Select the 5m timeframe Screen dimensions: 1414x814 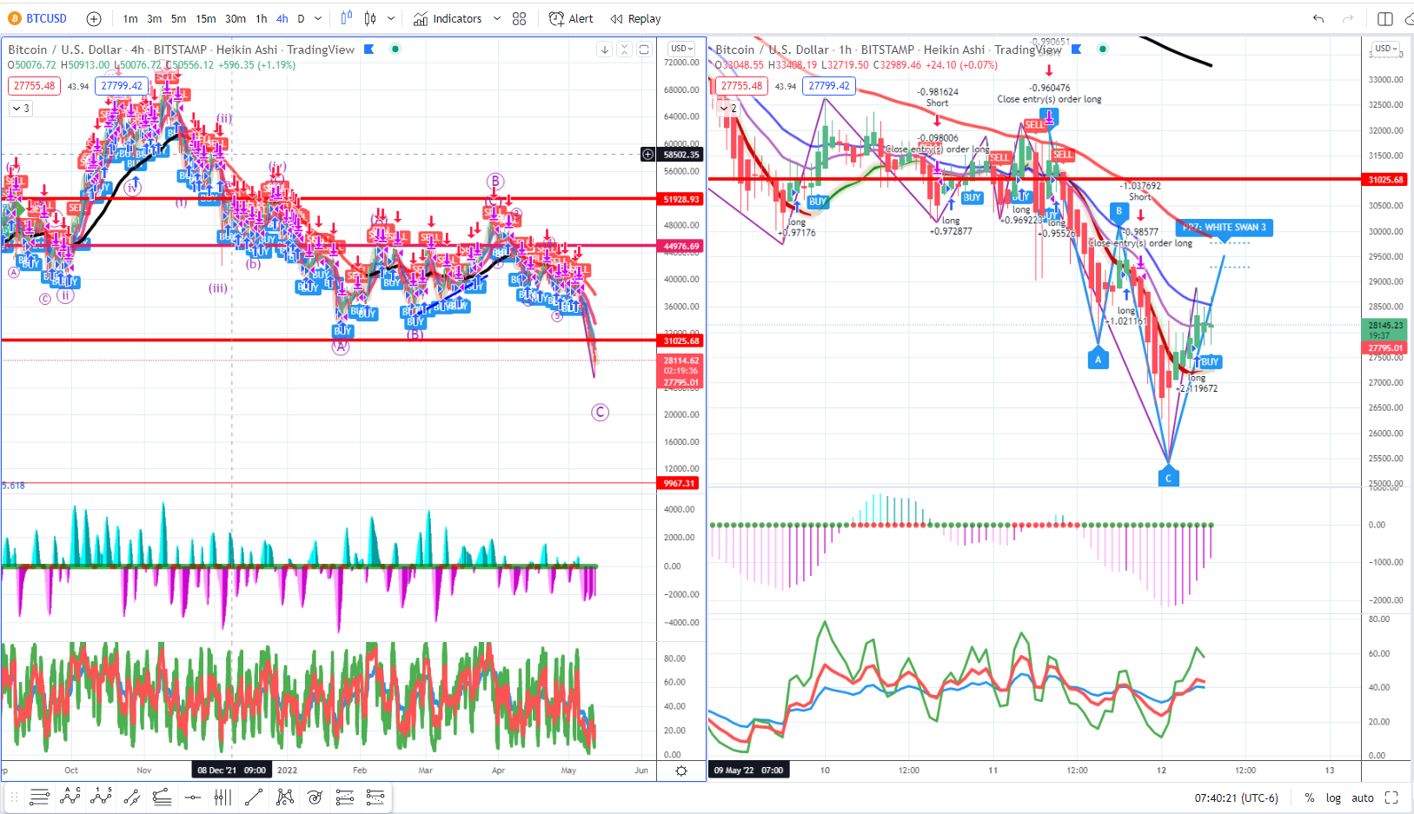click(x=178, y=18)
